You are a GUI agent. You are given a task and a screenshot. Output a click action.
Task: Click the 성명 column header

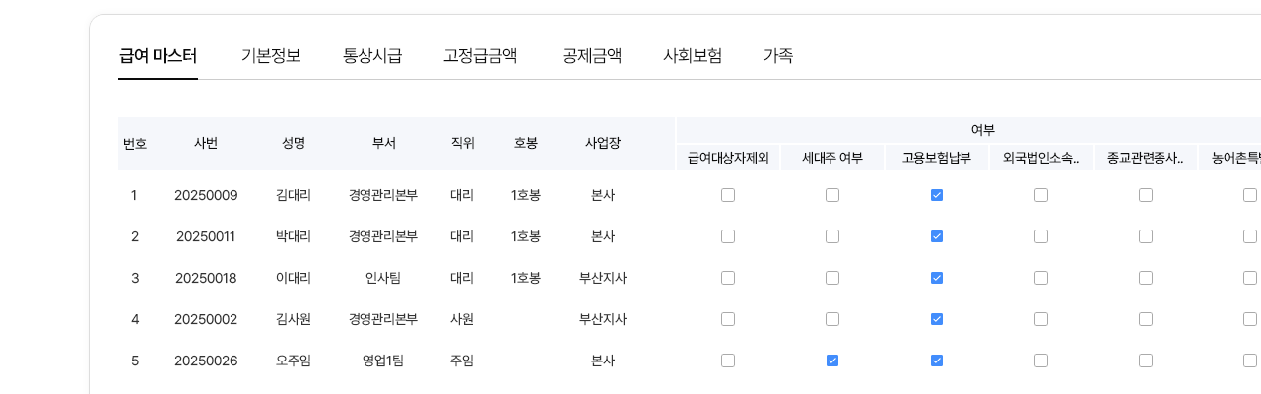tap(294, 143)
